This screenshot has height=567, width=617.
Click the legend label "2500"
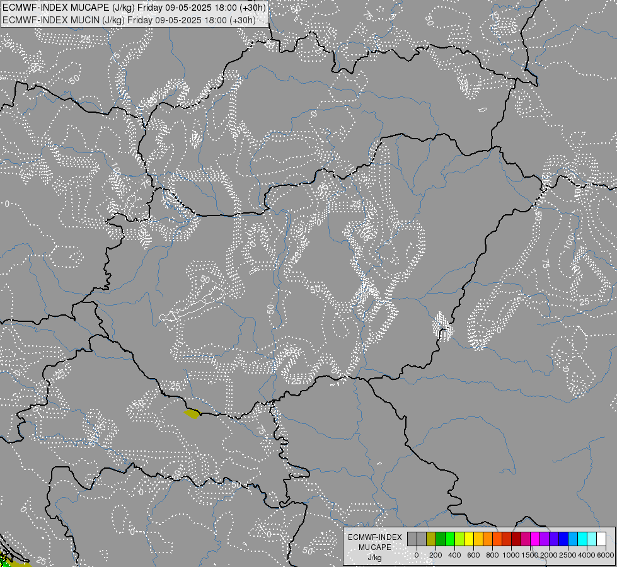567,555
